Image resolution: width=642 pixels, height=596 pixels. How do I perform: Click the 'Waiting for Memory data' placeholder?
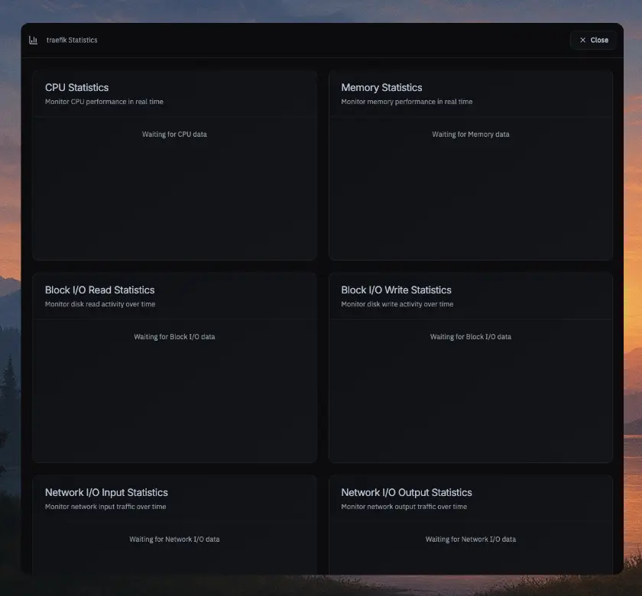(471, 134)
